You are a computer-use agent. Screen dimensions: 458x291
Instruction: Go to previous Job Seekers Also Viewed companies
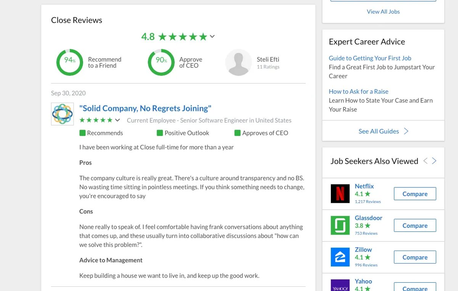pos(425,161)
